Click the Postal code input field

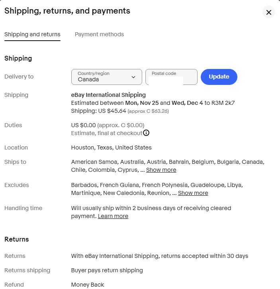(x=171, y=79)
